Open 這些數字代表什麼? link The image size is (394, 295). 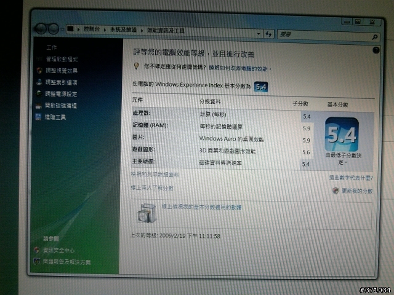(x=351, y=178)
